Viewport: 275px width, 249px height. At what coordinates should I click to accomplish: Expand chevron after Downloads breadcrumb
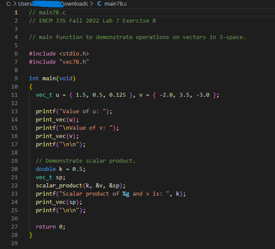(x=92, y=3)
